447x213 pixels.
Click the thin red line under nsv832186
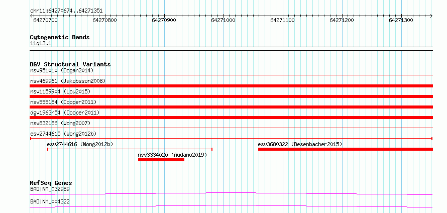231,128
